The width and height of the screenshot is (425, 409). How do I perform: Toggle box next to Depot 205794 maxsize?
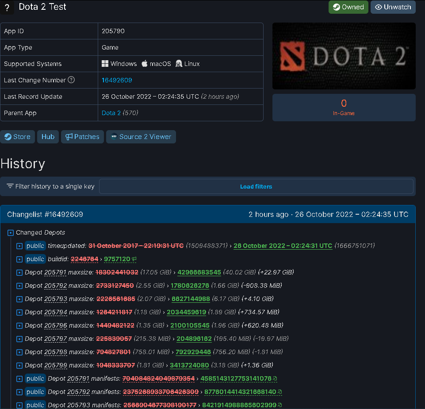click(19, 313)
